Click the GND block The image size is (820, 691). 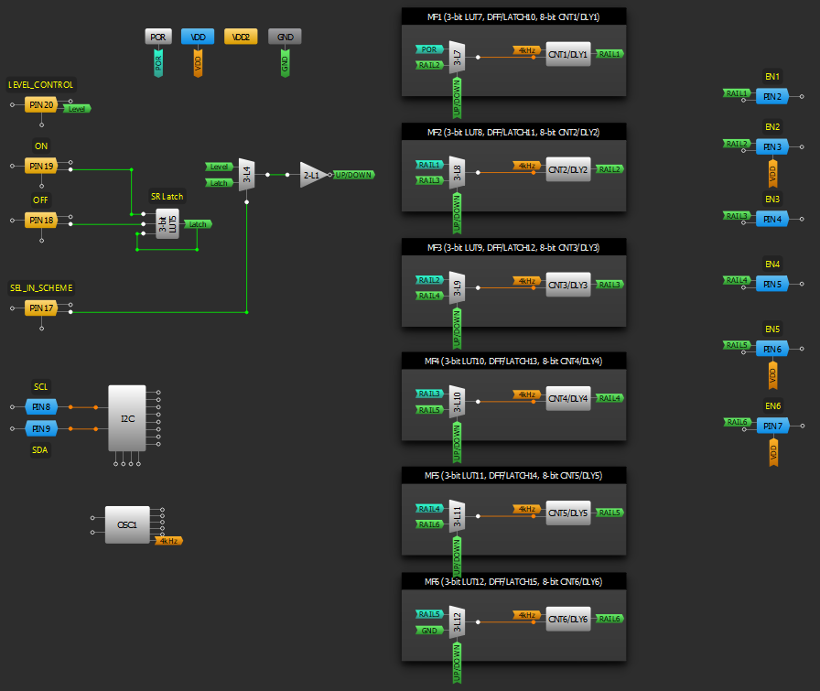coord(285,38)
